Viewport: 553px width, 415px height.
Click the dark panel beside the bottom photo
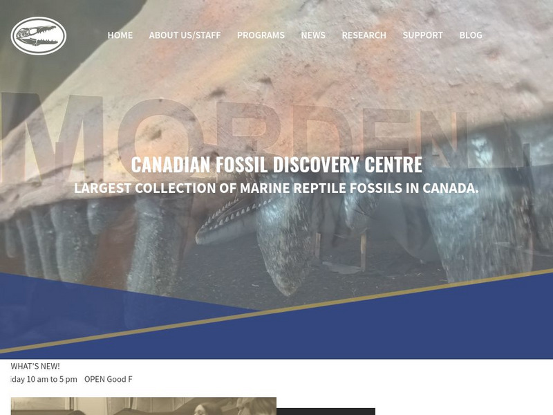pyautogui.click(x=326, y=412)
